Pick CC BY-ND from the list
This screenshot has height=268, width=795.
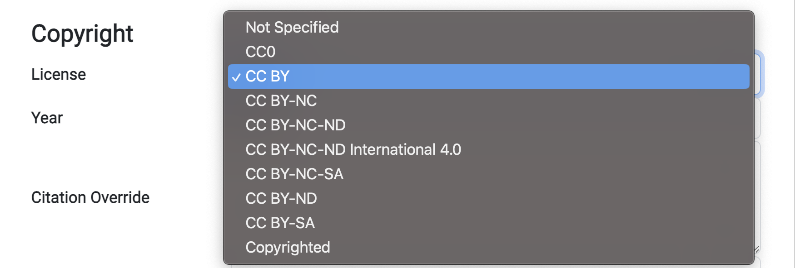click(281, 199)
